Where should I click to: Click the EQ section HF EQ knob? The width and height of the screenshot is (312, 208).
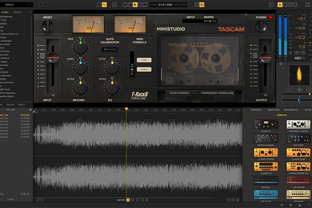112,88
